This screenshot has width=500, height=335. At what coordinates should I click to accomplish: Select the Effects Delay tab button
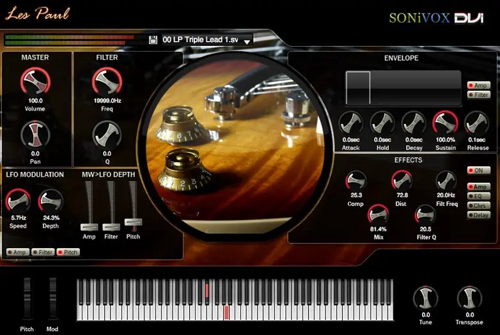[x=479, y=215]
